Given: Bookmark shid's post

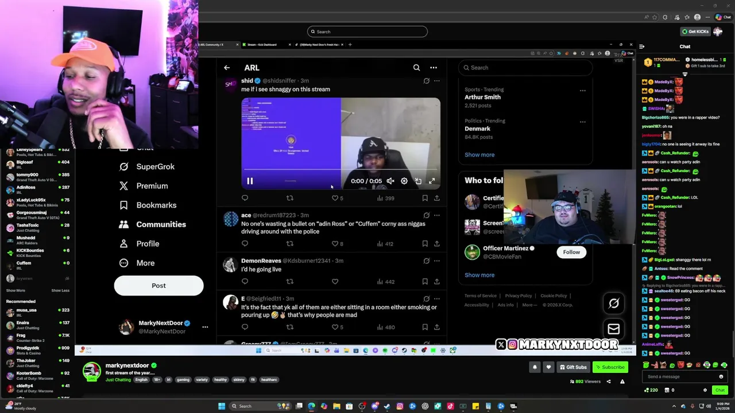Looking at the screenshot, I should [x=425, y=198].
